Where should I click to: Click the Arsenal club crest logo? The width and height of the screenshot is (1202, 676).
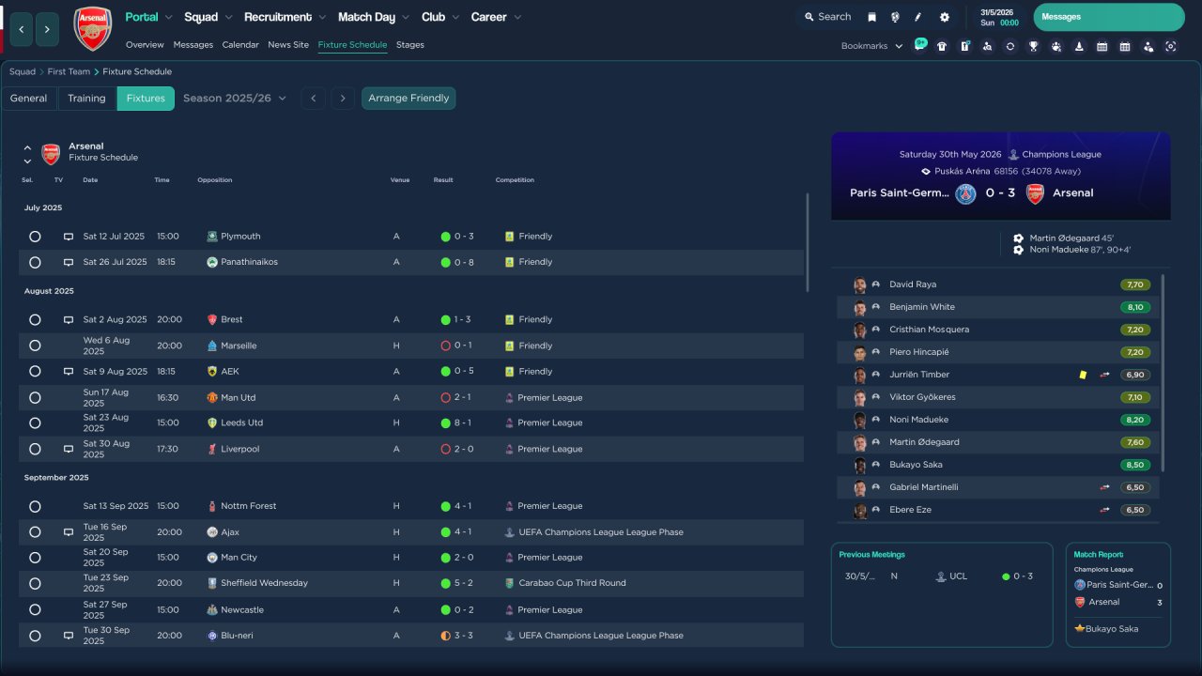coord(92,29)
